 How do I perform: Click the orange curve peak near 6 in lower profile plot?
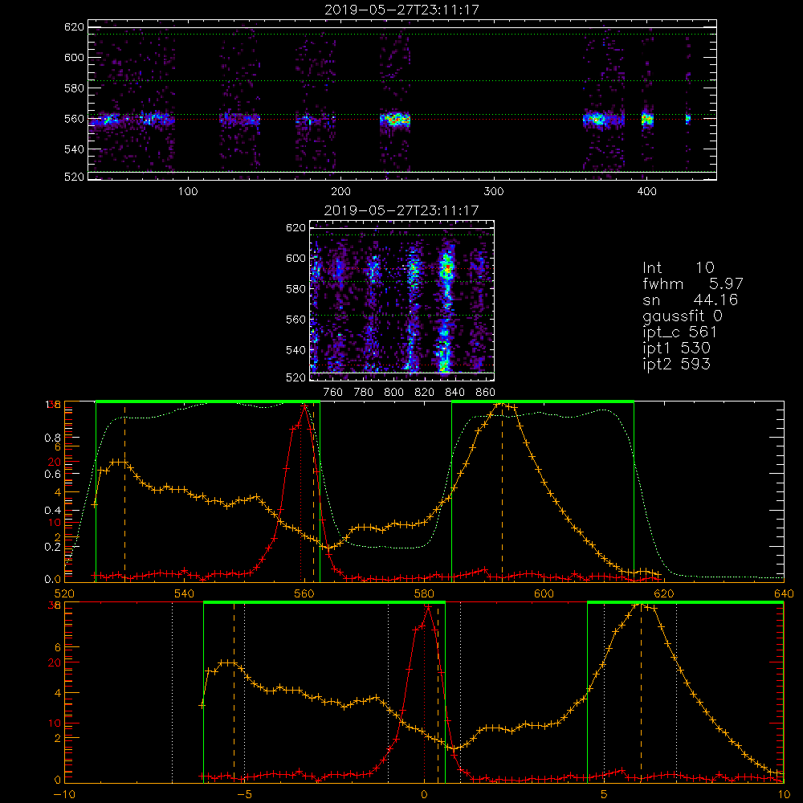[x=641, y=605]
